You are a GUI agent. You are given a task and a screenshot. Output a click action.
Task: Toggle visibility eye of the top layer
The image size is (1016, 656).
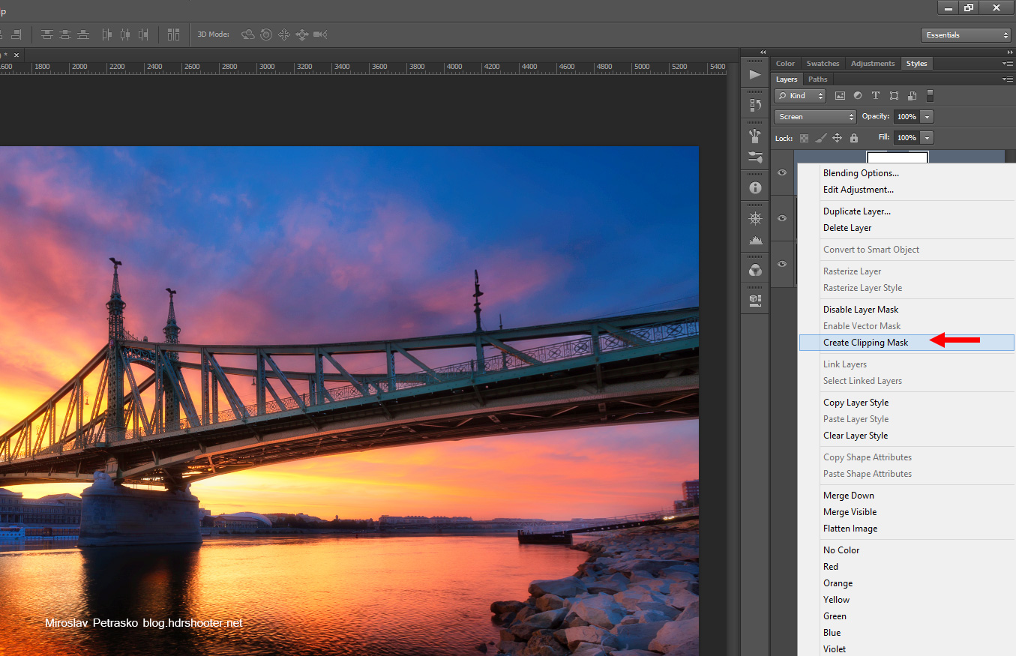coord(782,172)
